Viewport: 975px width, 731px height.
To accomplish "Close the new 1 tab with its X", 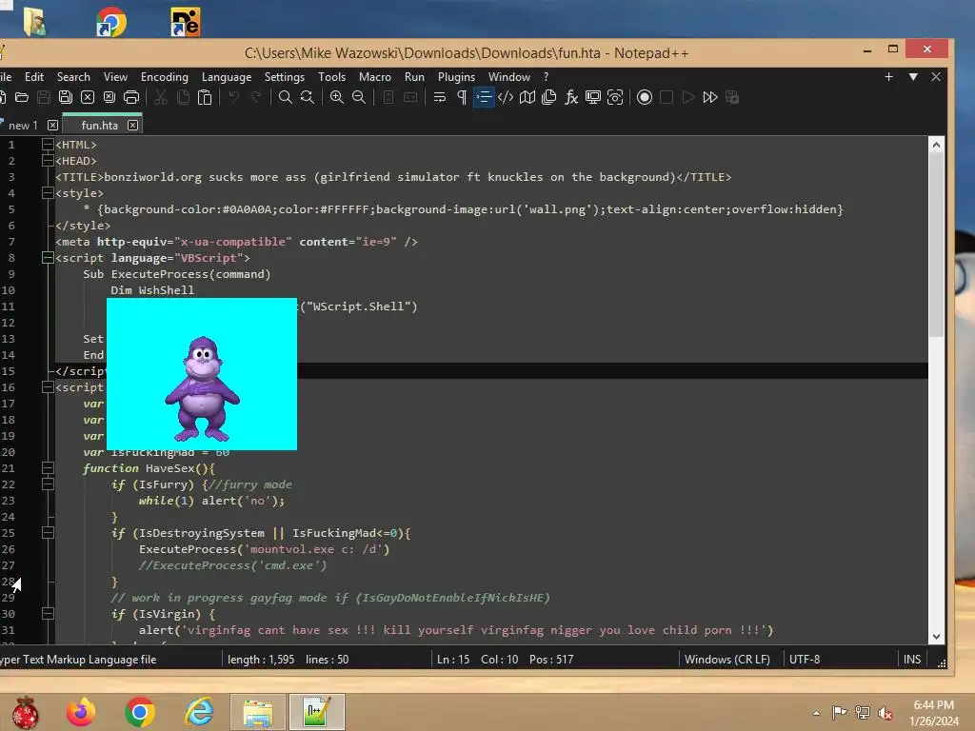I will click(53, 125).
